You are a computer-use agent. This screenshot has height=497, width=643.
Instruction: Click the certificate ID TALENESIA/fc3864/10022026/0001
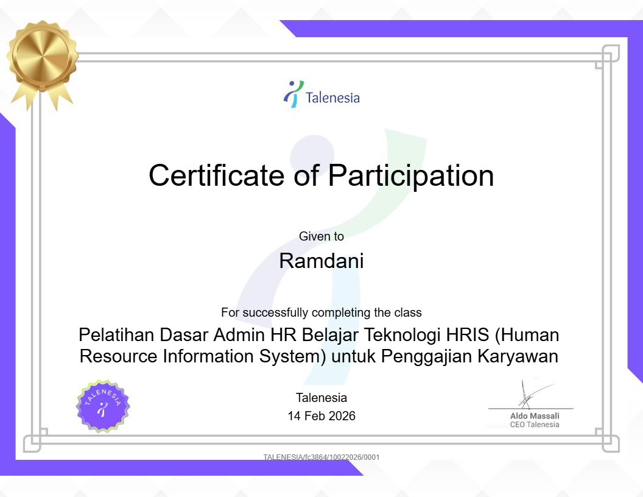pos(321,457)
